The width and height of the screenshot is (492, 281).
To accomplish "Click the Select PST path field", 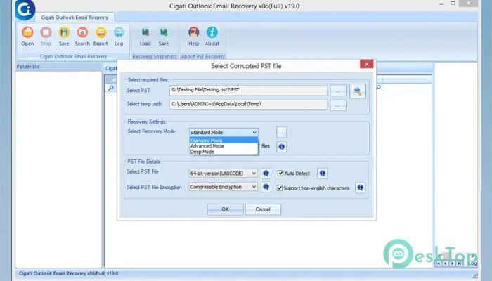I will coord(248,90).
